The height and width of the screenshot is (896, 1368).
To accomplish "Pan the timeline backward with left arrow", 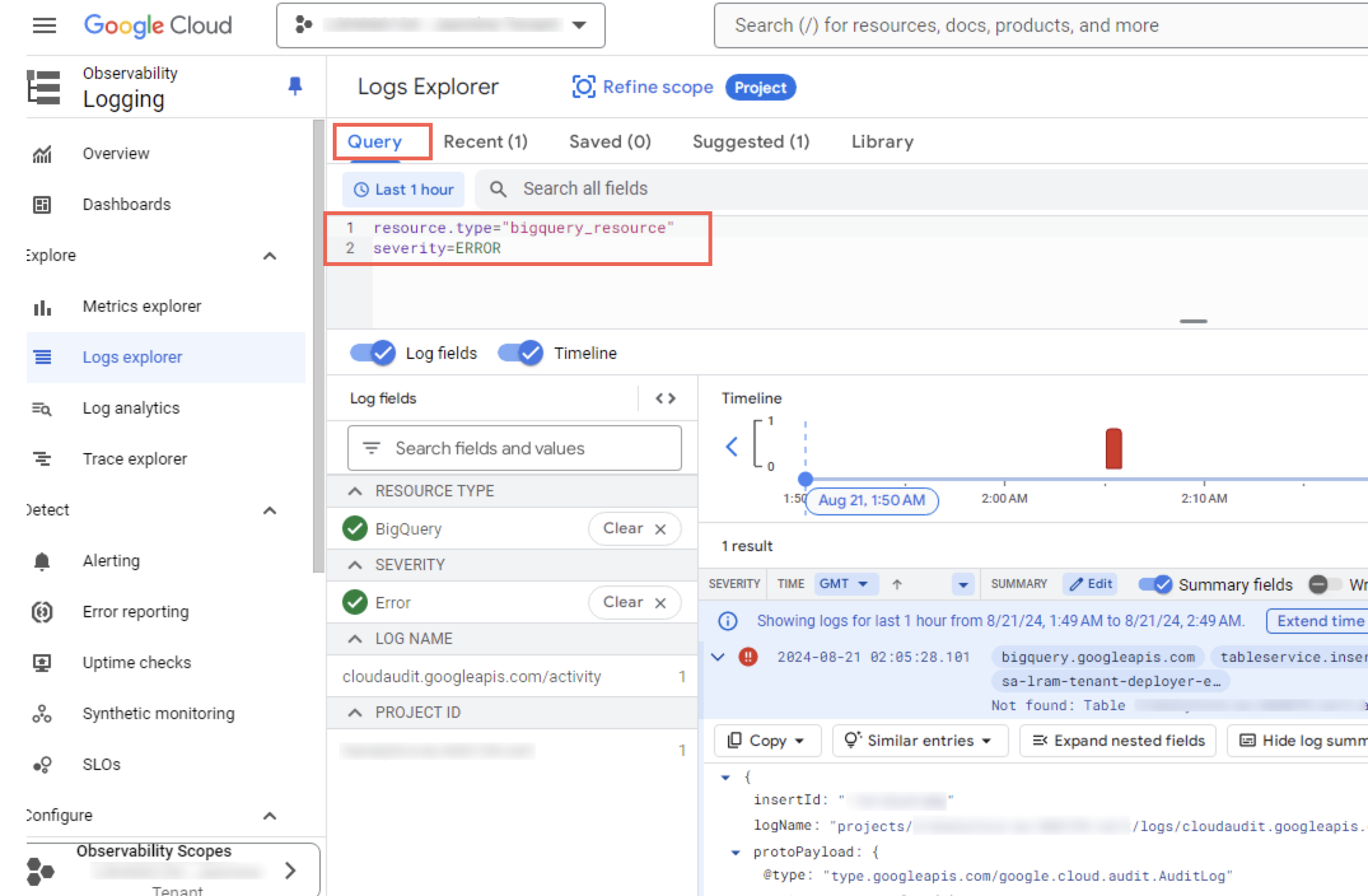I will click(732, 447).
